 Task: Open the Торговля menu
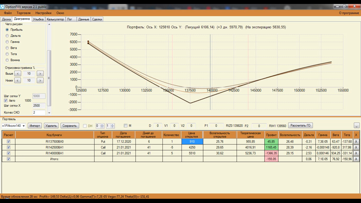pyautogui.click(x=24, y=13)
